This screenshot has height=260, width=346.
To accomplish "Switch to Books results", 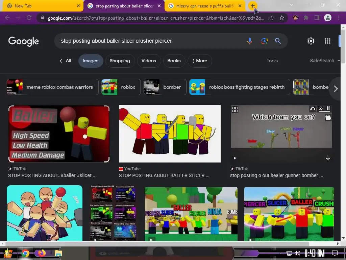I will click(x=174, y=61).
